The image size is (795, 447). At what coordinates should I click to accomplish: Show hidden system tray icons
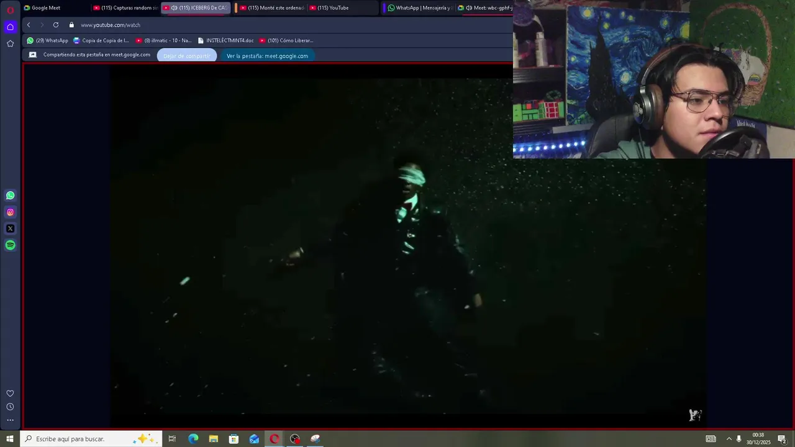click(x=729, y=439)
